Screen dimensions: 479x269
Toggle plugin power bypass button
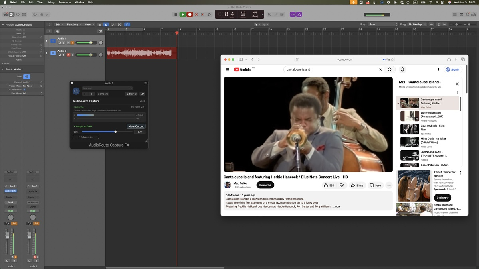click(76, 91)
